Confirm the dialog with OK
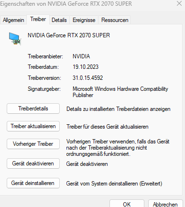This screenshot has width=185, height=207. (127, 204)
